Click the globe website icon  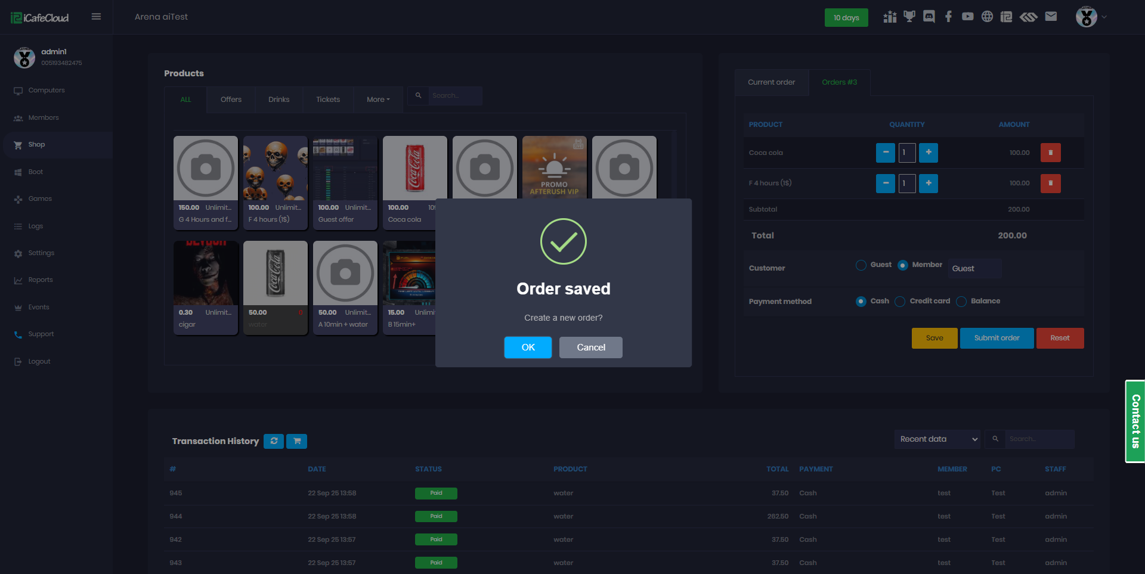[987, 17]
